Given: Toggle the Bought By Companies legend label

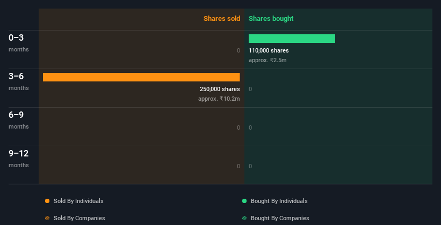Looking at the screenshot, I should (280, 218).
